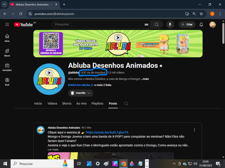Switch to the Ao vivo channel tab
The height and width of the screenshot is (168, 225).
[x=81, y=104]
